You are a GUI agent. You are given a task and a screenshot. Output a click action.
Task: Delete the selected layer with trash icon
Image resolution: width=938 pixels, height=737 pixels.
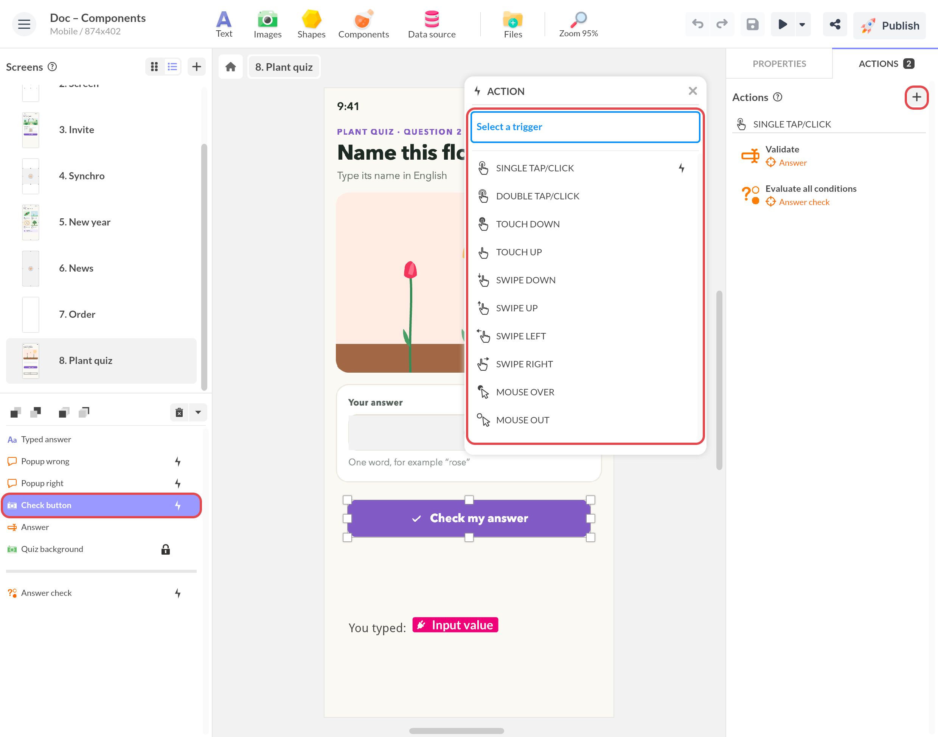tap(179, 412)
